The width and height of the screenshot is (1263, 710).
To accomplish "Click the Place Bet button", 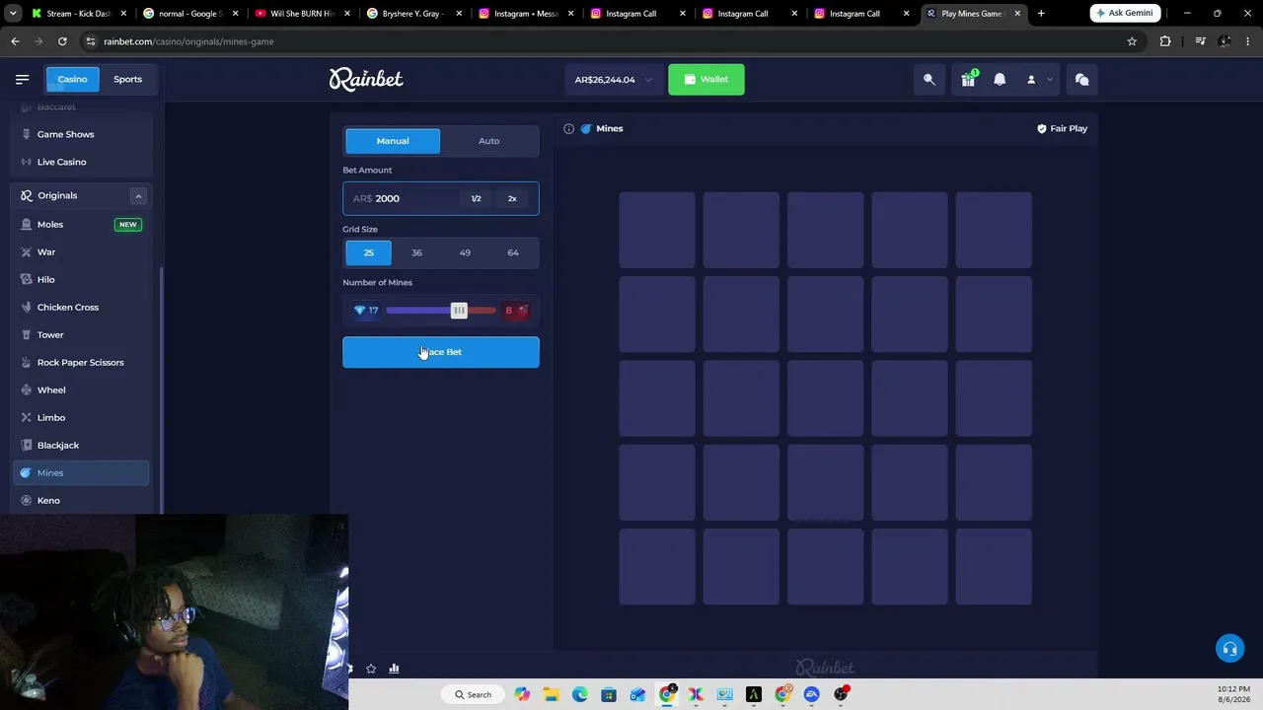I will [x=441, y=352].
